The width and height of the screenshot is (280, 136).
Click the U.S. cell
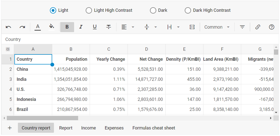click(33, 89)
